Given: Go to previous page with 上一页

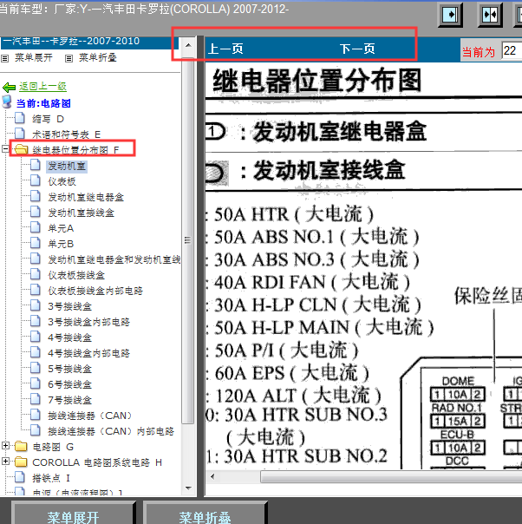Looking at the screenshot, I should click(x=225, y=49).
